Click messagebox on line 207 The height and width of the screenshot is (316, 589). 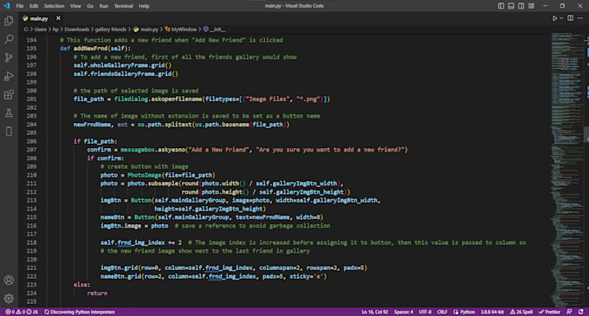(x=138, y=150)
